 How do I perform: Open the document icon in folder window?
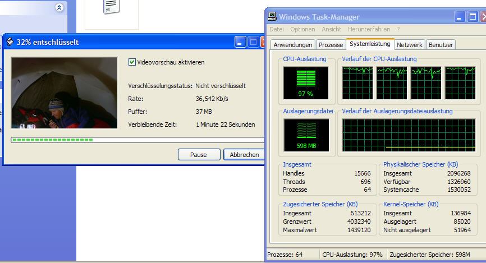tap(111, 7)
